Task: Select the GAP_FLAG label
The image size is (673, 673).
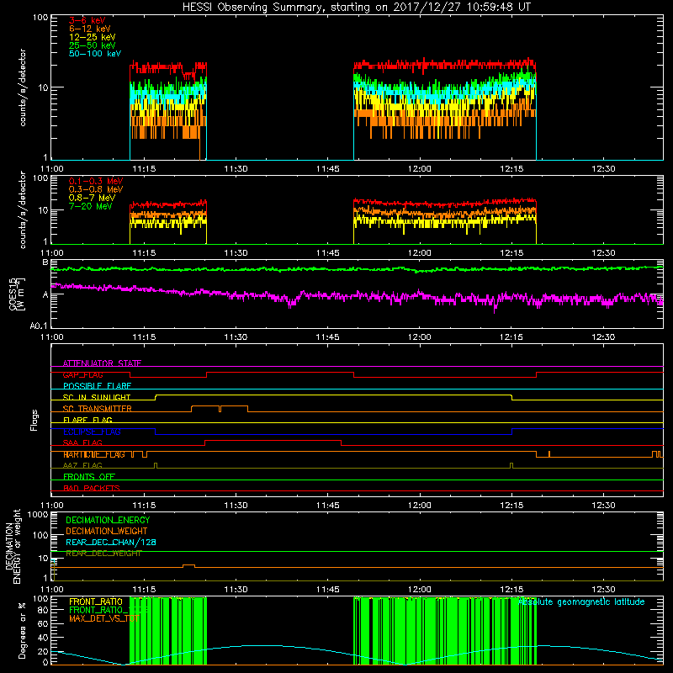Action: [82, 374]
